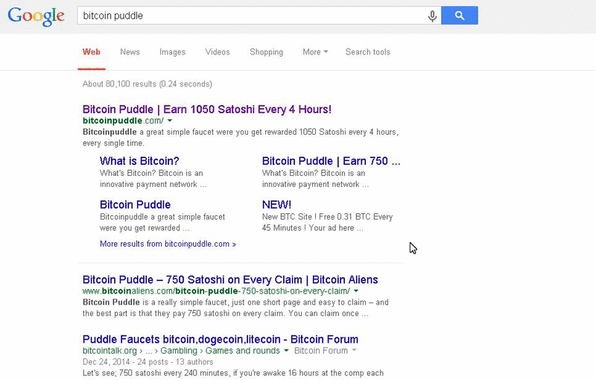596x380 pixels.
Task: Click the 'bitcointalk.org' breadcrumb text
Action: pyautogui.click(x=110, y=351)
